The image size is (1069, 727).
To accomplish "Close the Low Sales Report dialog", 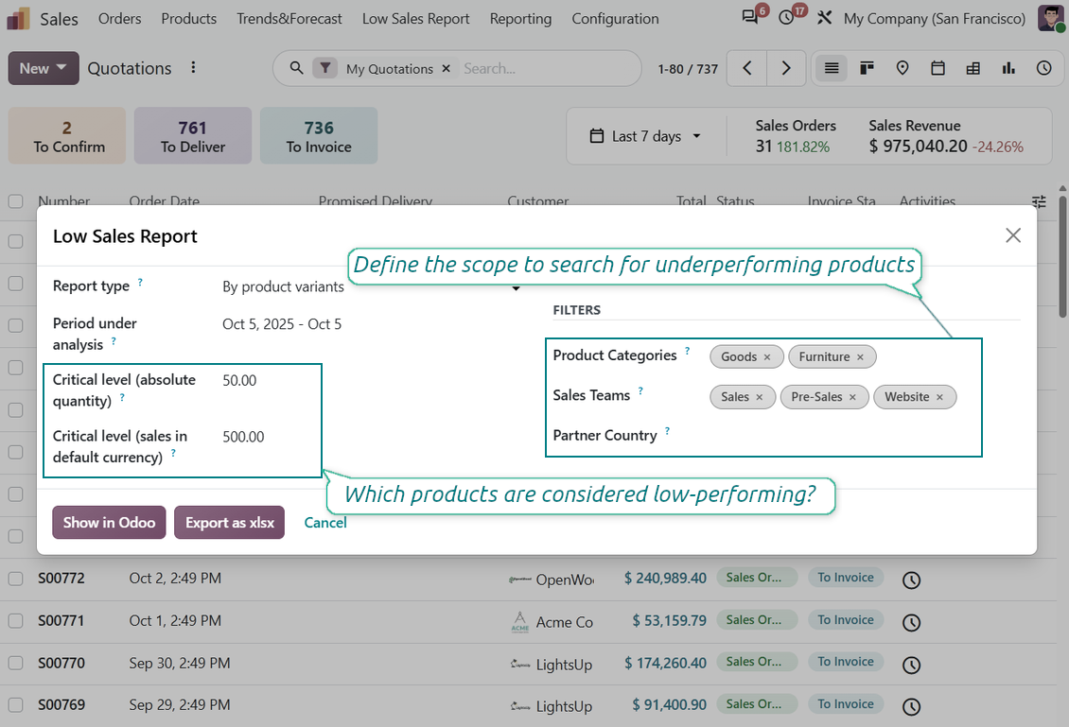I will (1013, 235).
